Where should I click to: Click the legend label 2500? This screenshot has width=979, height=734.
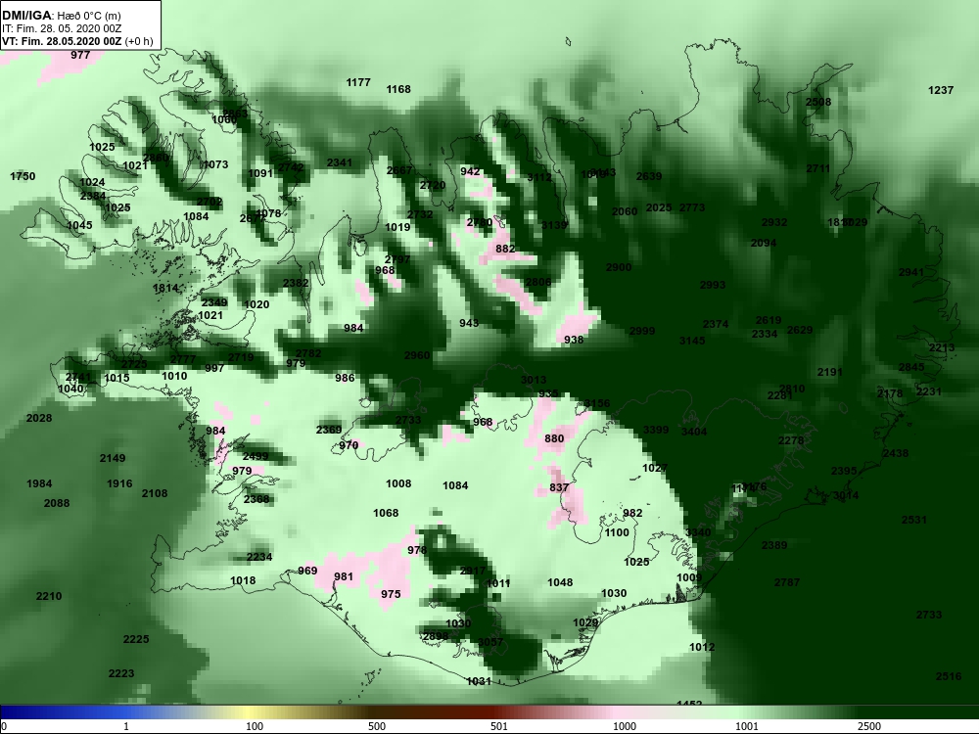[869, 726]
